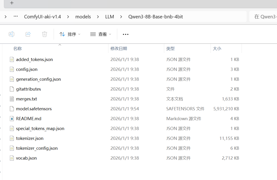Select file name merges.txt
Screen dimensions: 277x180
[x=26, y=99]
